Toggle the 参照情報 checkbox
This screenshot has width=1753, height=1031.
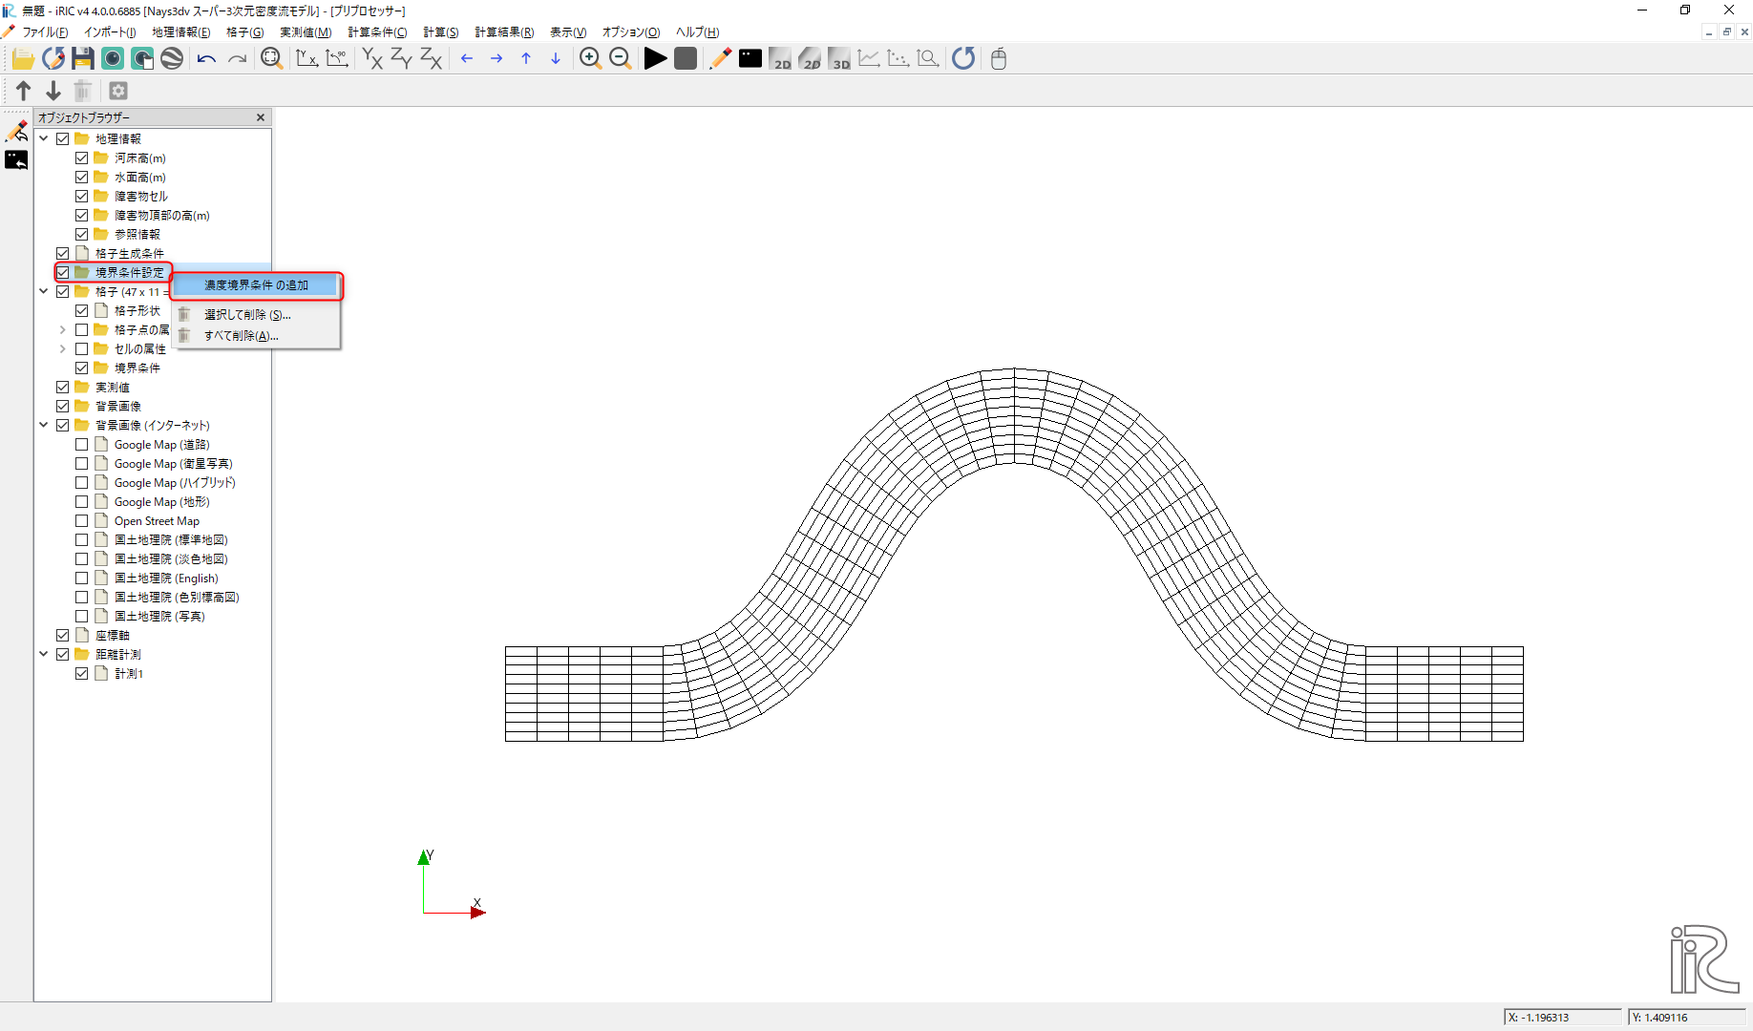pyautogui.click(x=82, y=235)
